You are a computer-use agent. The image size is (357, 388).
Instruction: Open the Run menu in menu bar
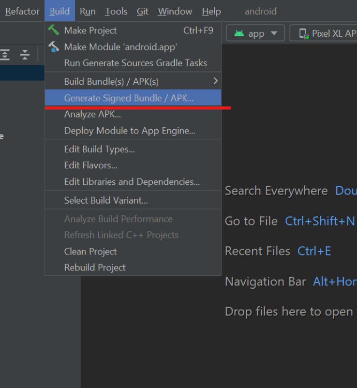pos(88,11)
